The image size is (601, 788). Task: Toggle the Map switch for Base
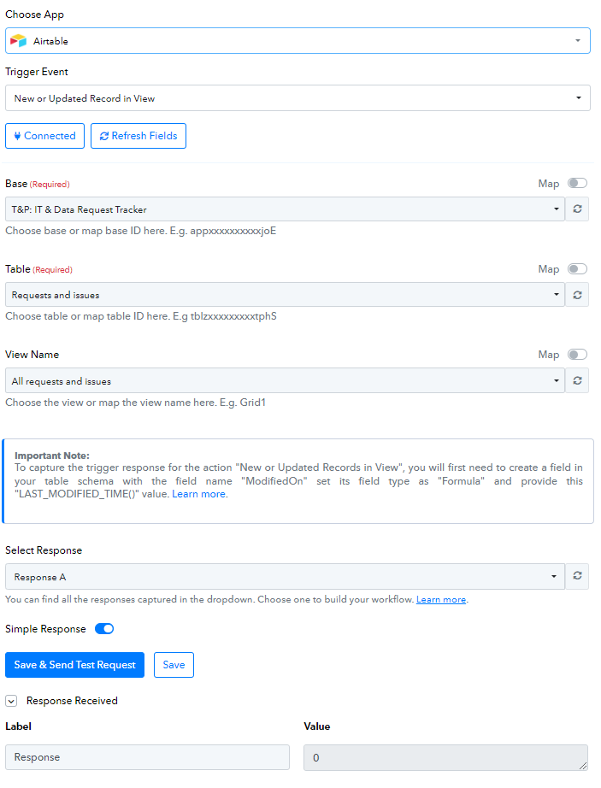point(577,184)
